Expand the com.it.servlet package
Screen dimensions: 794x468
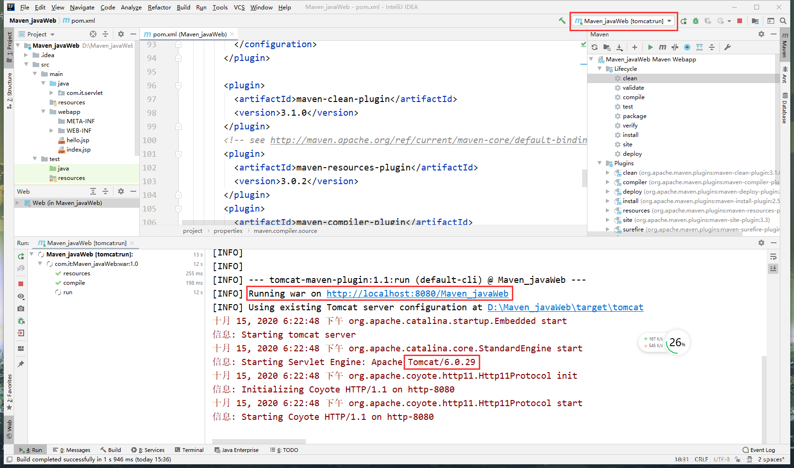pos(52,93)
